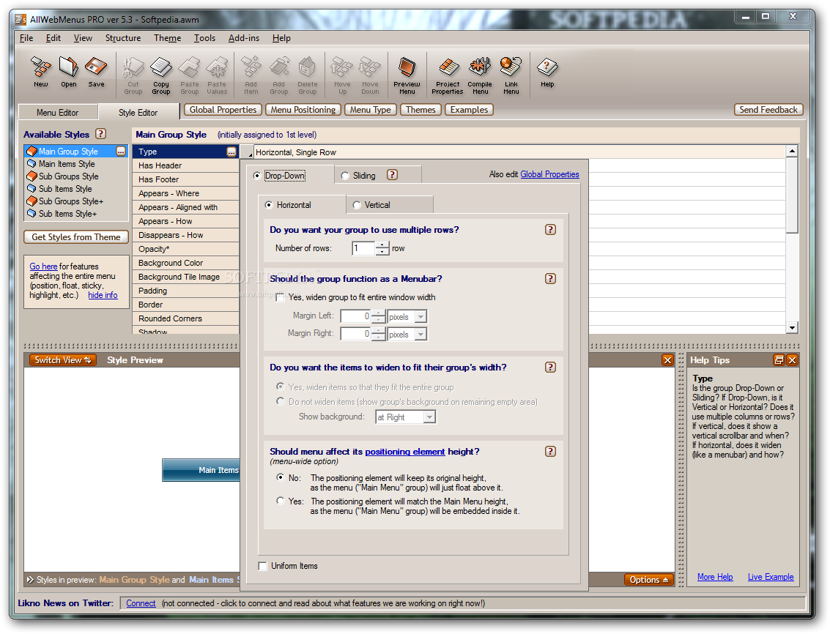Viewport: 830px width, 634px height.
Task: Click ellipsis button on Main Group Style
Action: tap(121, 152)
